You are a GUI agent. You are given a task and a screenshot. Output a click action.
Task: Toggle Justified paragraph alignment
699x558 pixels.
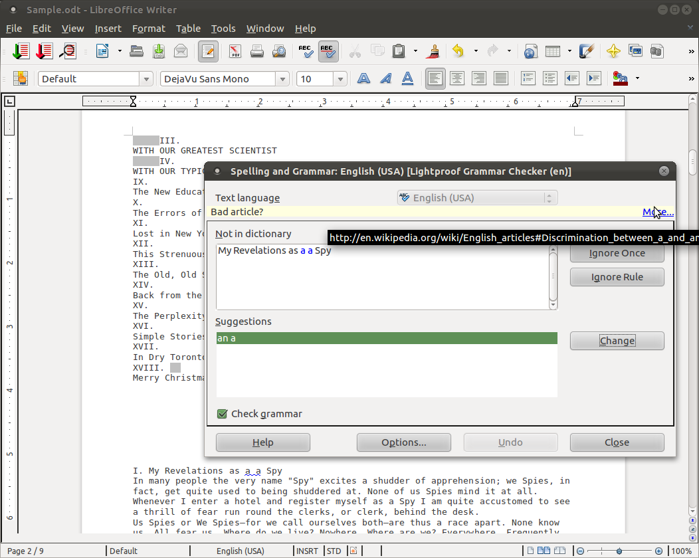500,78
